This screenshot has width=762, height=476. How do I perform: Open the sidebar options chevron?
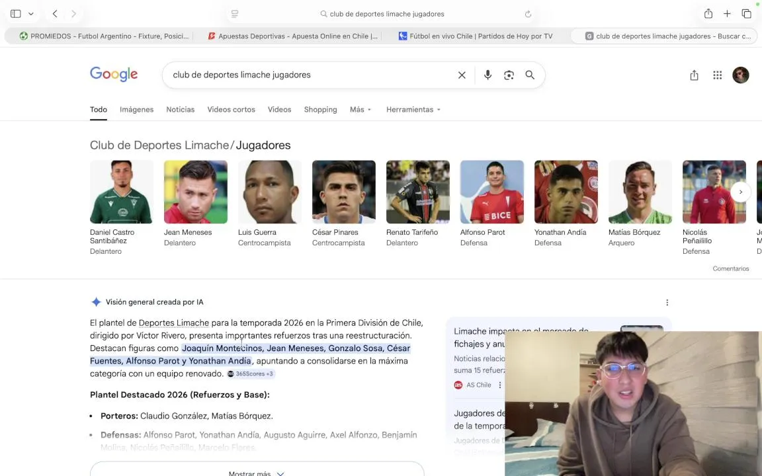point(30,14)
